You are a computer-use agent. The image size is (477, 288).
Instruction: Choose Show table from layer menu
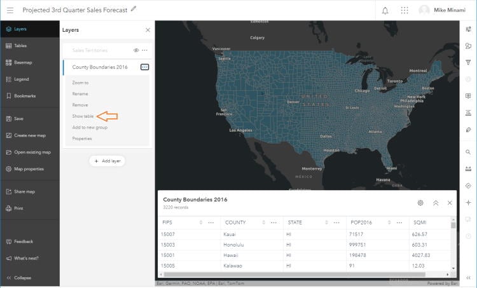(x=83, y=116)
